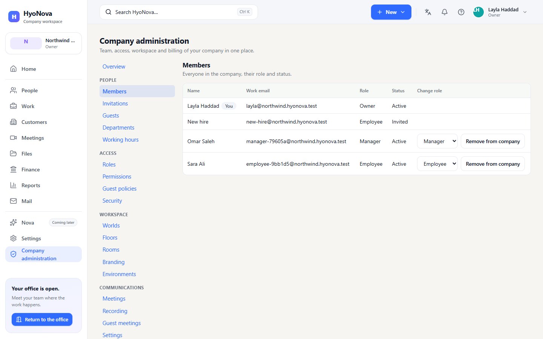Click the Coming later badge
Image resolution: width=543 pixels, height=339 pixels.
click(x=63, y=223)
